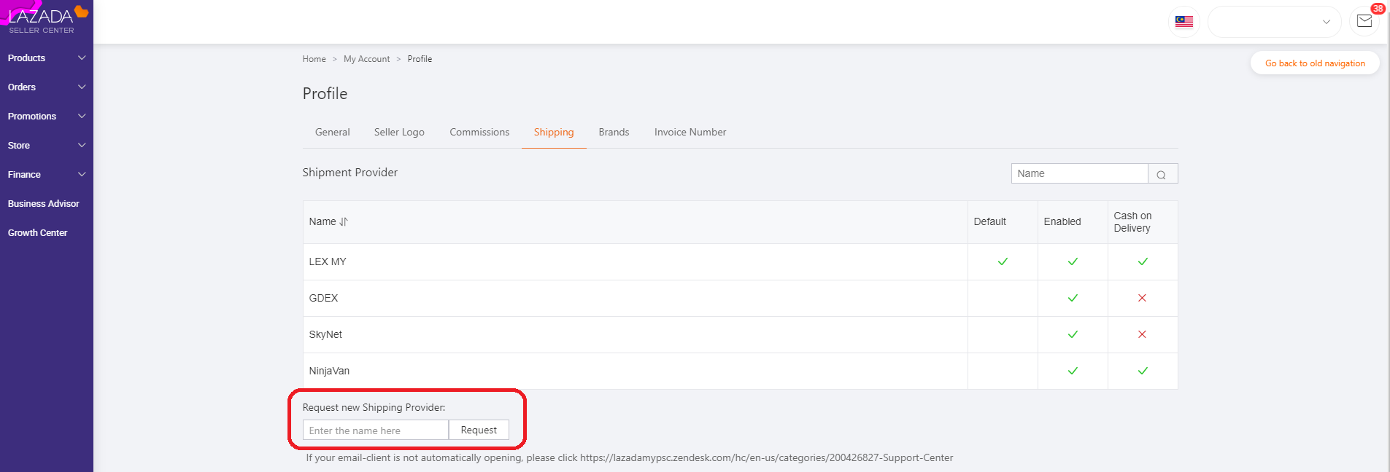Screen dimensions: 1390x472
Task: Click Go back to old navigation
Action: (1315, 63)
